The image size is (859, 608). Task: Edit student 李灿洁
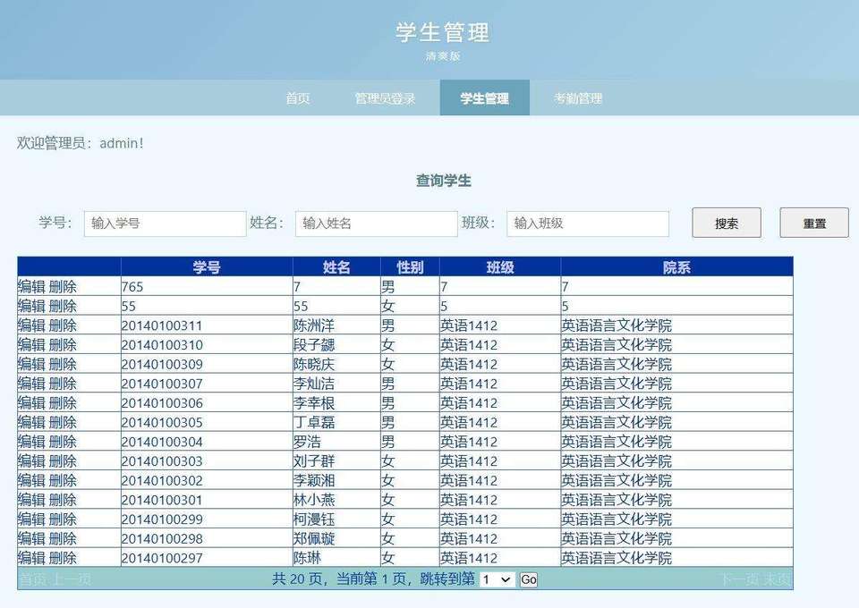[31, 384]
